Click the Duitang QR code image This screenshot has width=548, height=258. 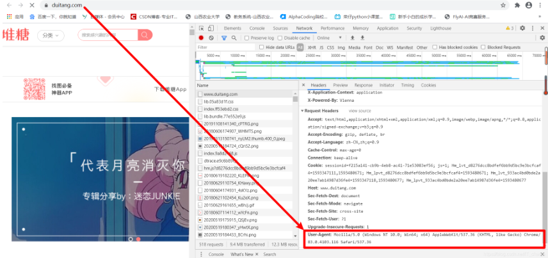35,89
